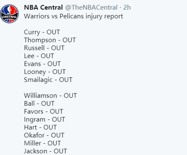Image resolution: width=187 pixels, height=155 pixels.
Task: Click the Curry - OUT line
Action: (42, 32)
